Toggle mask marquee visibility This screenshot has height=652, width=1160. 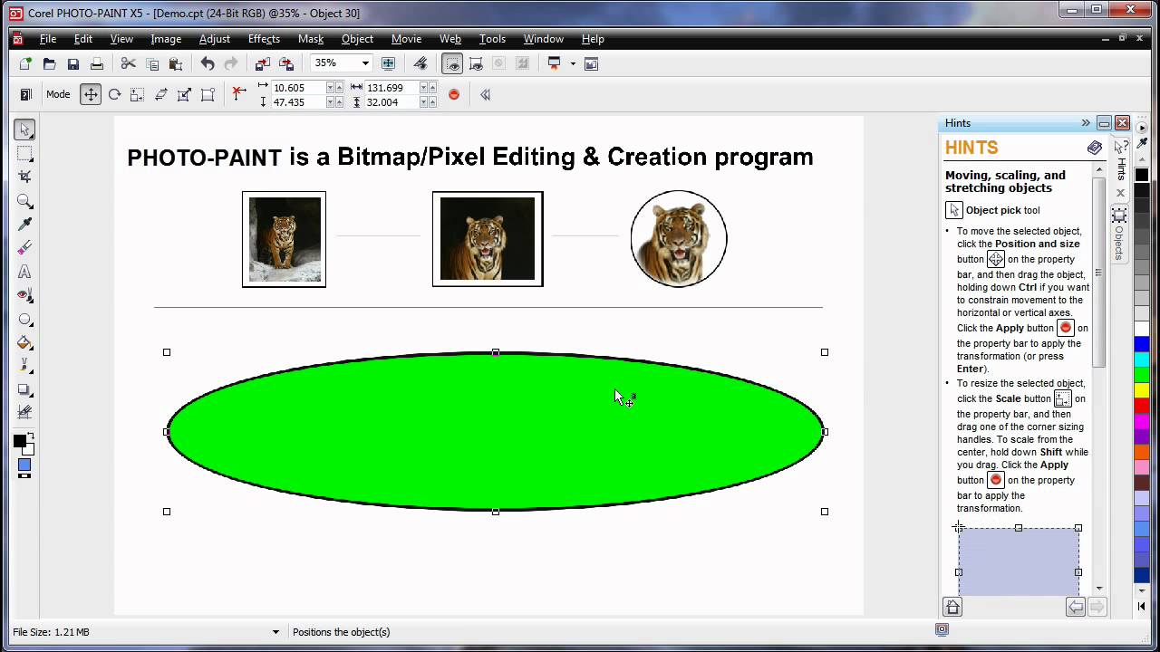point(451,63)
